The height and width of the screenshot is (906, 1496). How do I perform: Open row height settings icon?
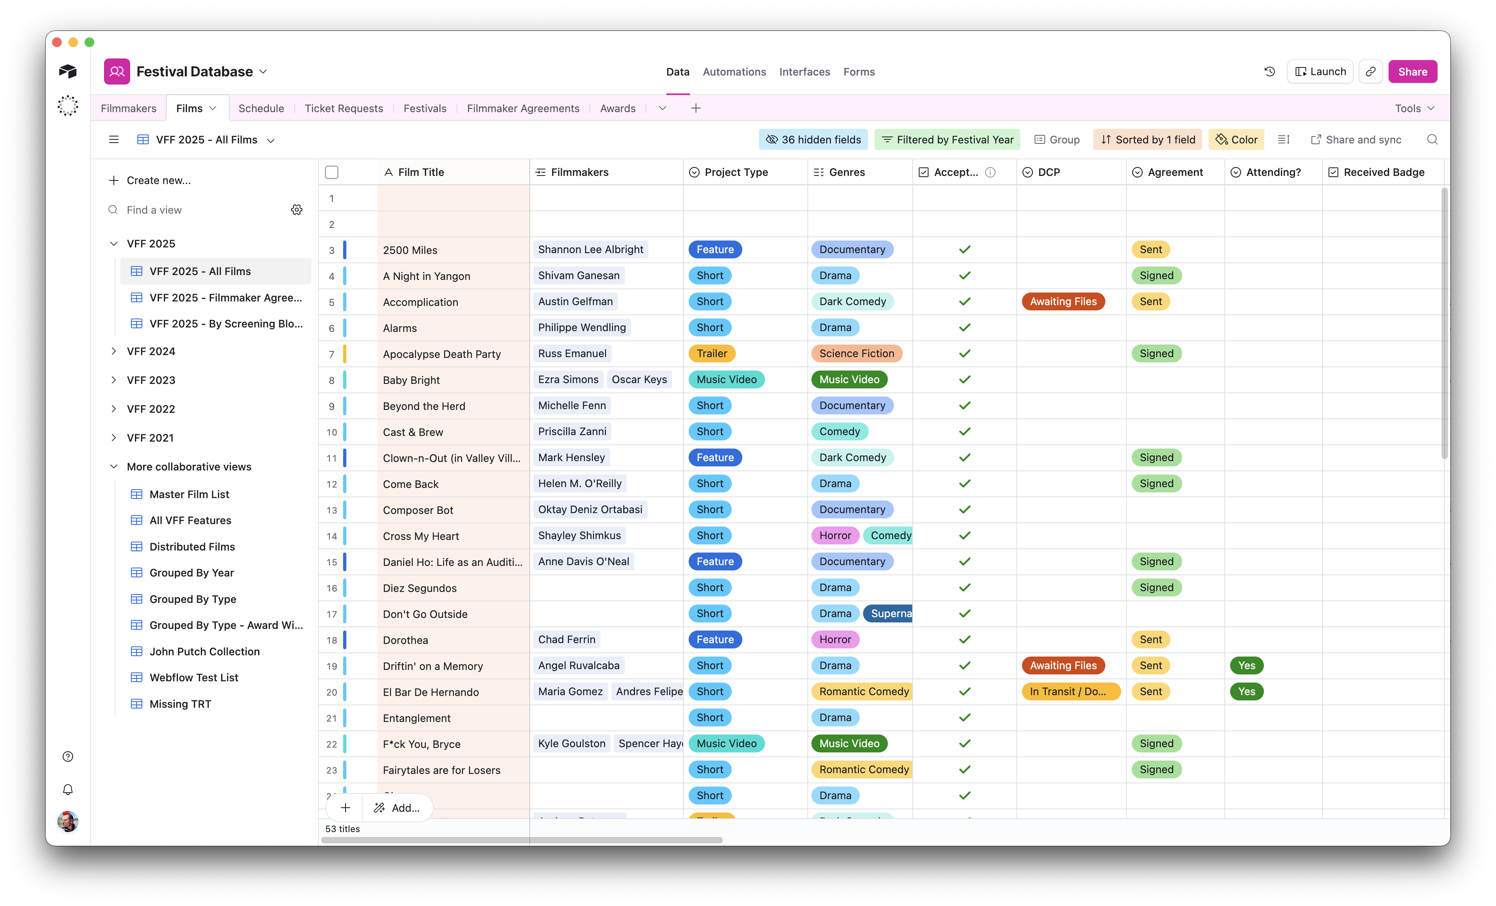[x=1283, y=140]
